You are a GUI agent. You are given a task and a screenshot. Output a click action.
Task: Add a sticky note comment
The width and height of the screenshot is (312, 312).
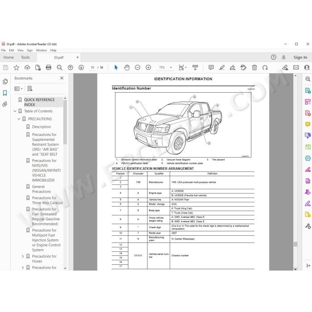[211, 68]
